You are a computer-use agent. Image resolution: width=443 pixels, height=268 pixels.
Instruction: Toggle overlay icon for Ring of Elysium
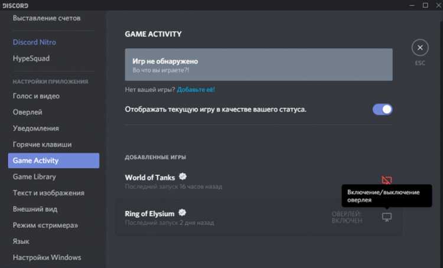pyautogui.click(x=387, y=217)
